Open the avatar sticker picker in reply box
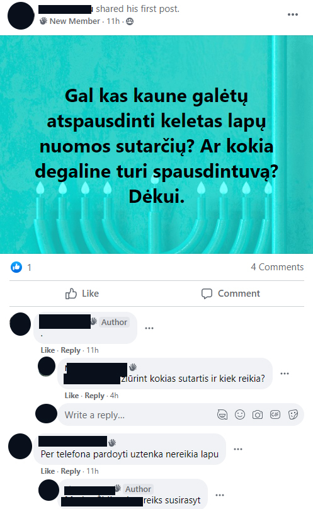This screenshot has width=313, height=509. pos(222,415)
